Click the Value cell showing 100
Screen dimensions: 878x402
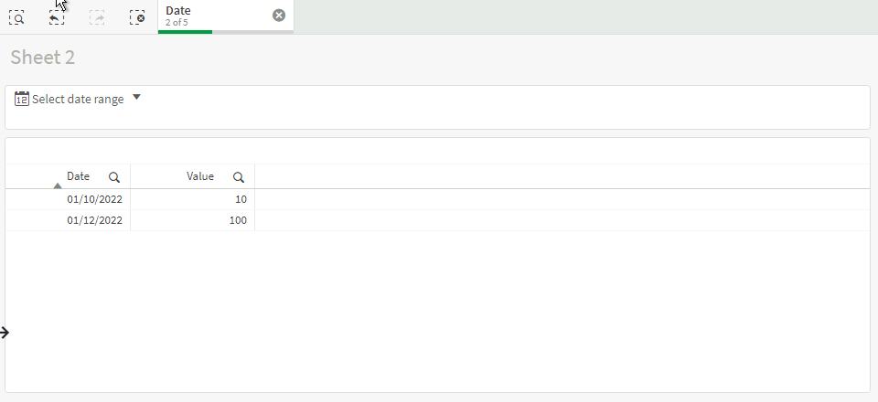[x=238, y=220]
